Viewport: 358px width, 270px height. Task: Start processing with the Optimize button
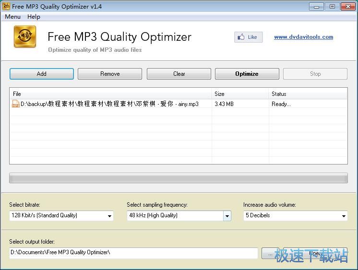[247, 74]
